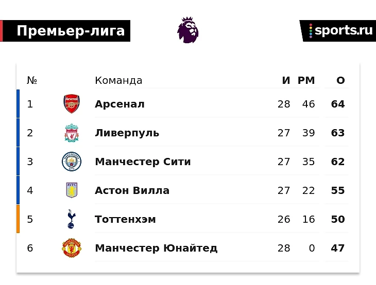
Task: Select the Астон Вилла team name
Action: pyautogui.click(x=132, y=190)
